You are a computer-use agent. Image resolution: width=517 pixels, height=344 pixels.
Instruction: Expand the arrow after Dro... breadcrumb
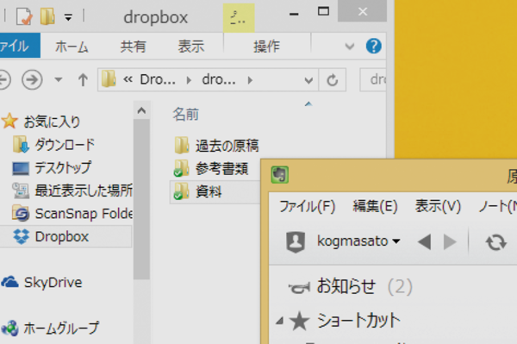(189, 80)
